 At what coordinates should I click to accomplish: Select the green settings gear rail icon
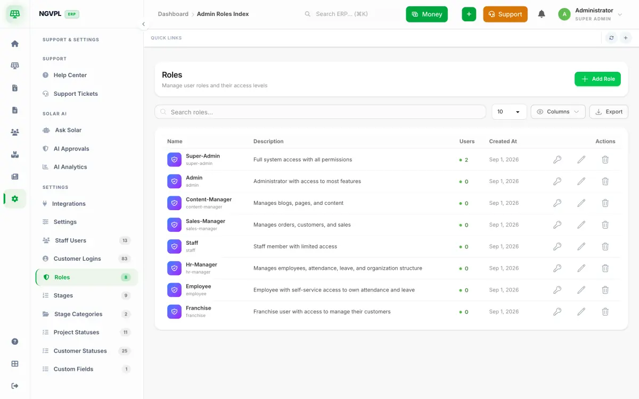click(15, 198)
